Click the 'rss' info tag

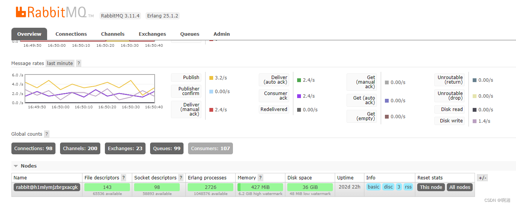(408, 187)
